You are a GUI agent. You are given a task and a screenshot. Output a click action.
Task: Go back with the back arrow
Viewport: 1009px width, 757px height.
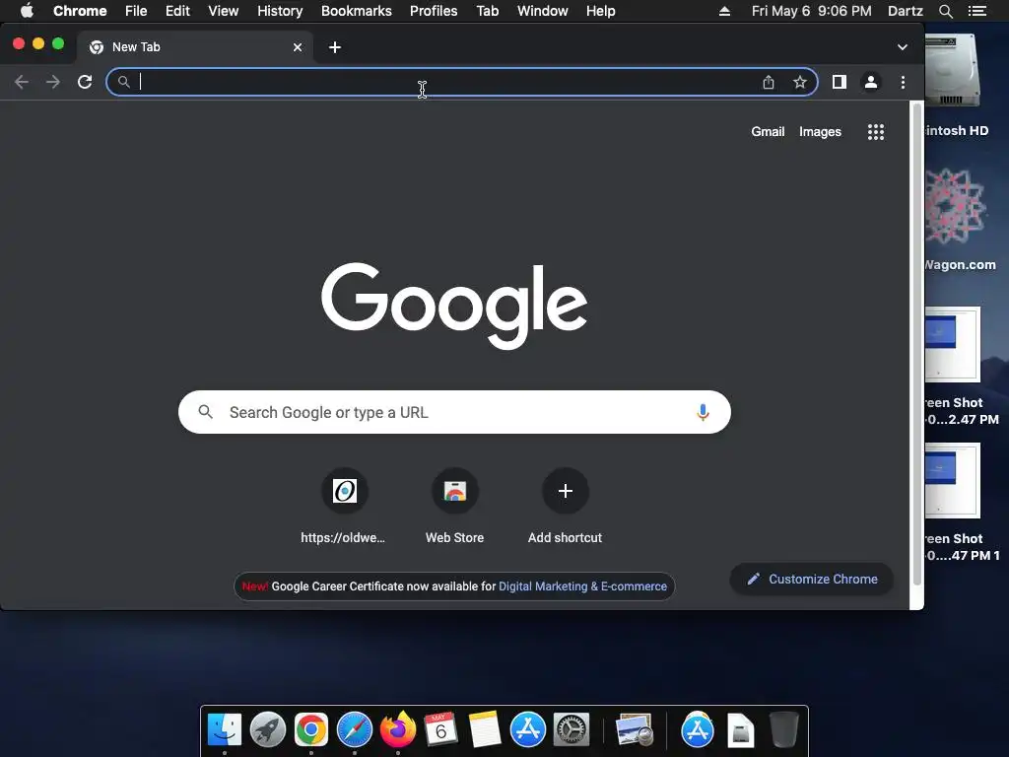click(22, 82)
